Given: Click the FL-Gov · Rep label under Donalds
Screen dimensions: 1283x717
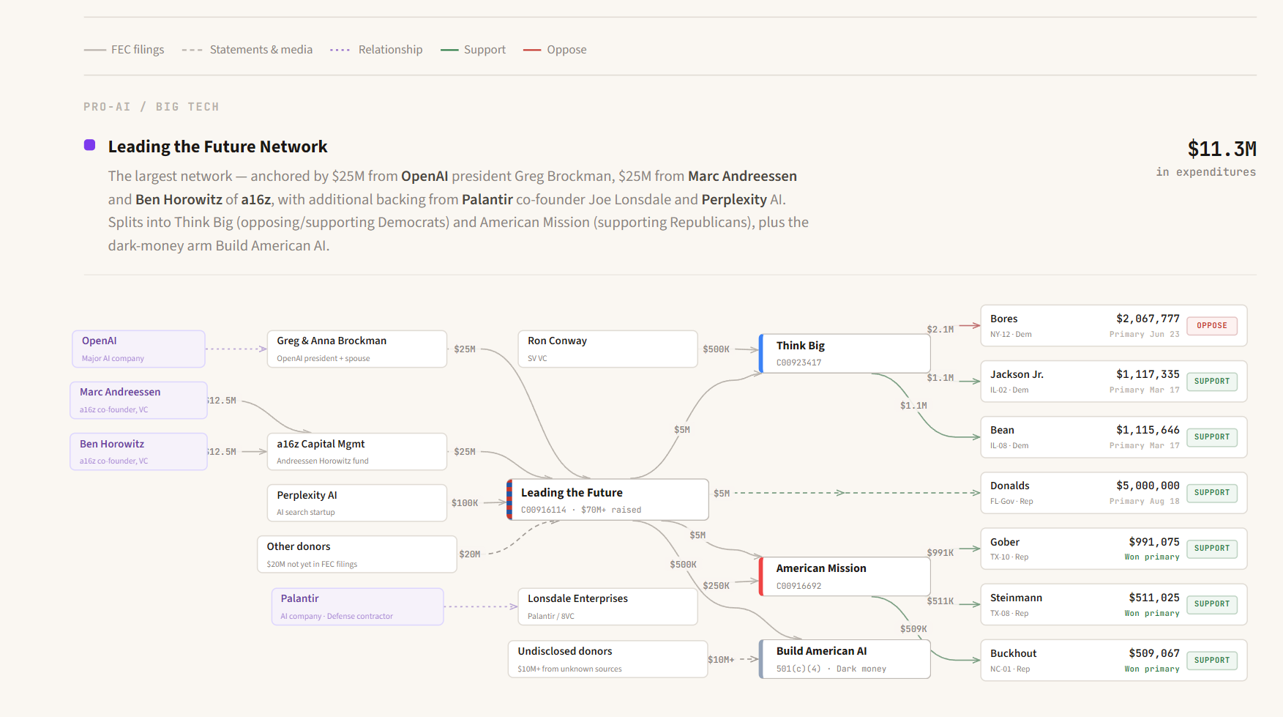Looking at the screenshot, I should coord(1011,501).
